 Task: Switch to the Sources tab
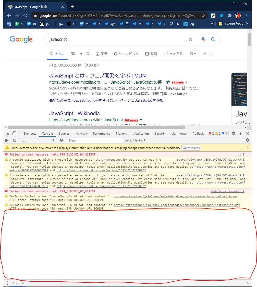tap(64, 134)
